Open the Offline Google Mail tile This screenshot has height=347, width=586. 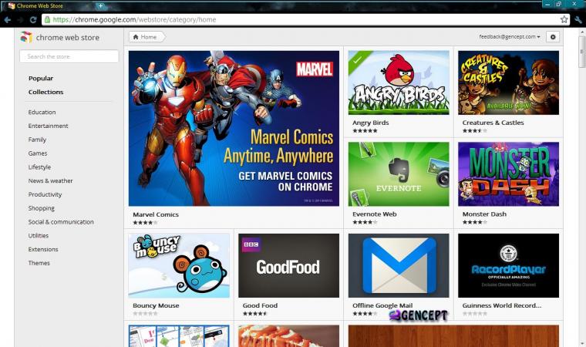[399, 265]
